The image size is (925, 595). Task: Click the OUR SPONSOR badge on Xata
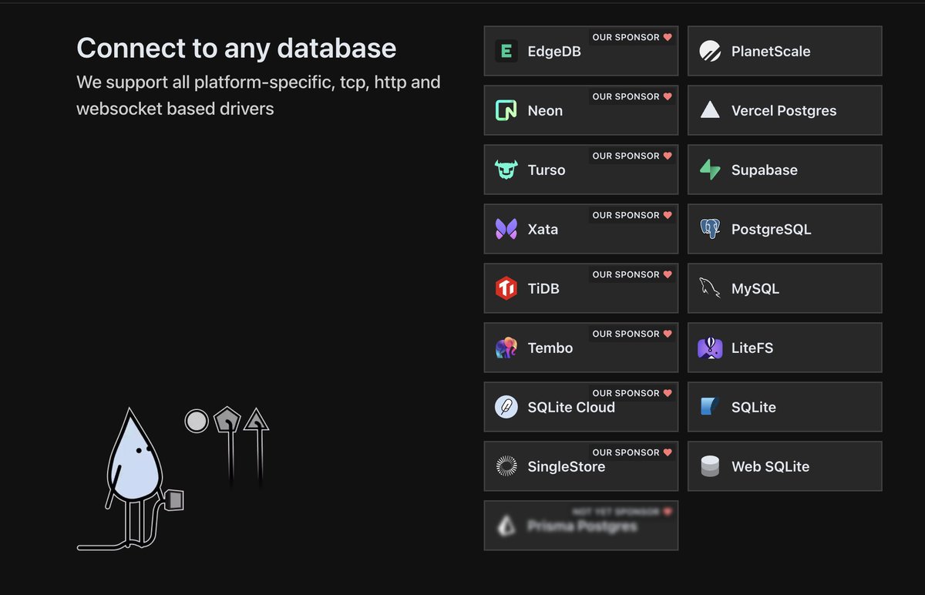click(632, 215)
